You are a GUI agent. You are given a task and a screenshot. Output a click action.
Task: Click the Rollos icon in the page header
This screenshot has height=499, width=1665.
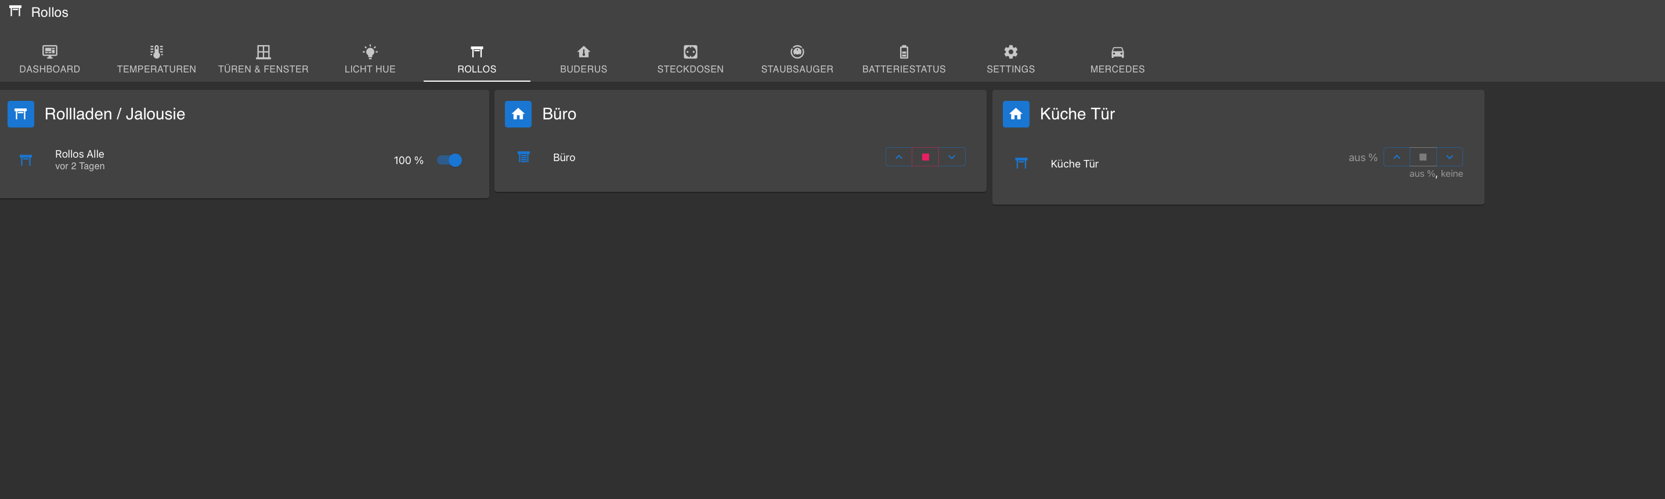[16, 12]
